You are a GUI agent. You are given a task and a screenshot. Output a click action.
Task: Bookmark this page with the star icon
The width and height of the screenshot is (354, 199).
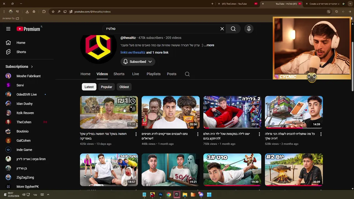coord(53,12)
